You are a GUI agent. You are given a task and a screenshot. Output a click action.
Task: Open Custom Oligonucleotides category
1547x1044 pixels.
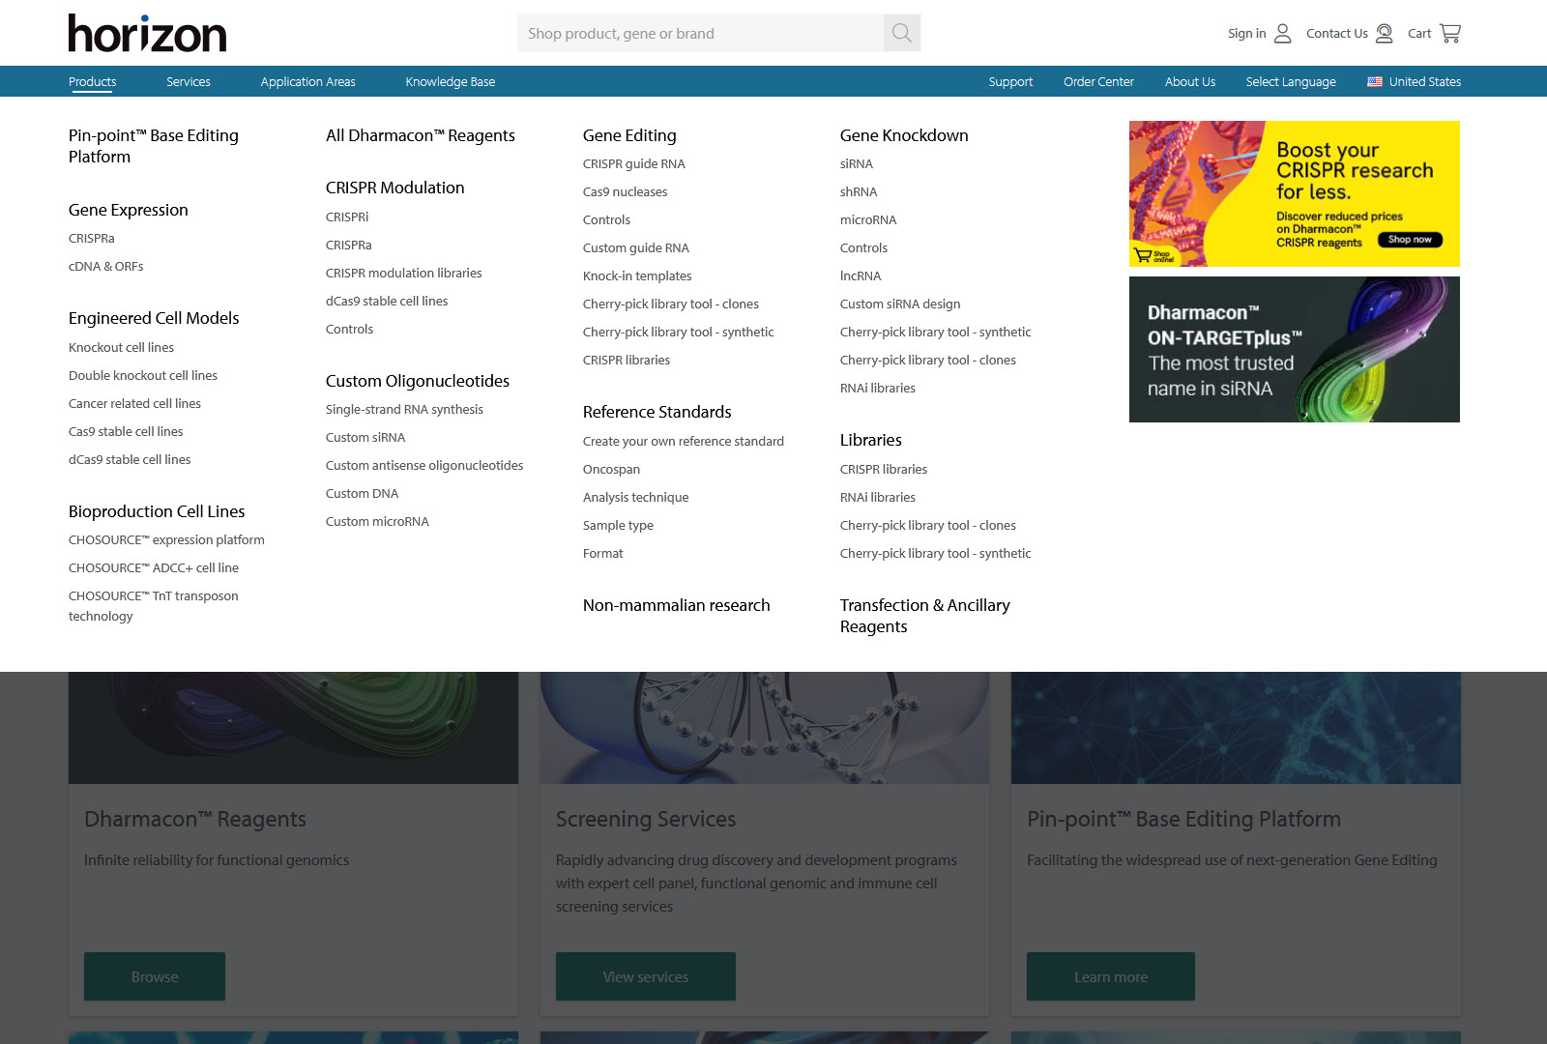418,381
